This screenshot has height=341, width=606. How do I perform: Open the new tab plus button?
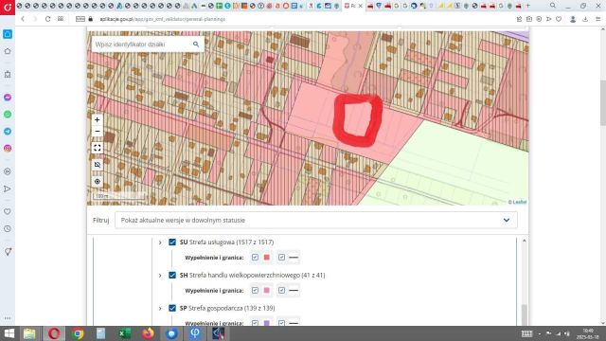(528, 6)
